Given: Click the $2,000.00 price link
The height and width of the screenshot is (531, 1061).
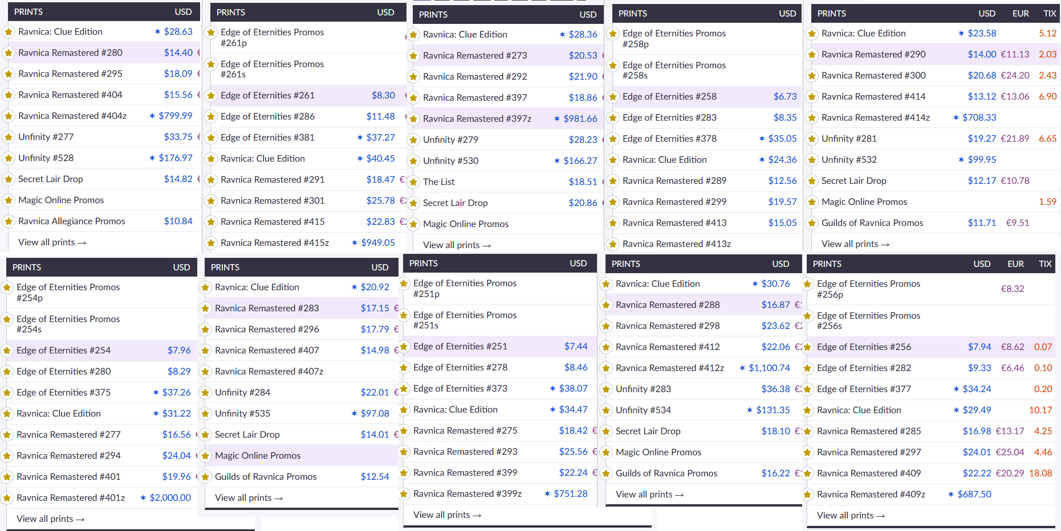Looking at the screenshot, I should point(170,498).
